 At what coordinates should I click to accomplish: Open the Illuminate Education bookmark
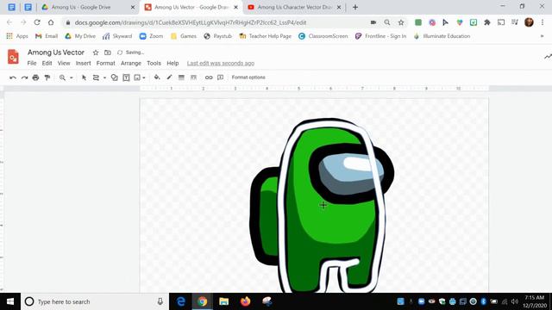click(x=442, y=36)
